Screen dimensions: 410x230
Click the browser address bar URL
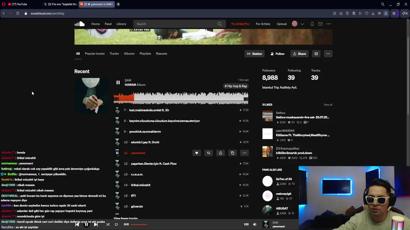(47, 13)
